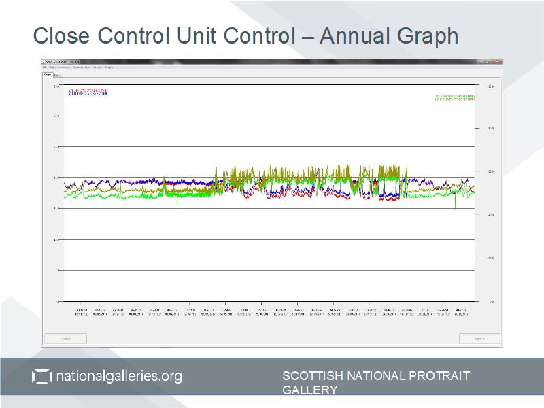Image resolution: width=544 pixels, height=408 pixels.
Task: Switch to the tab next to Graph
Action: click(56, 75)
